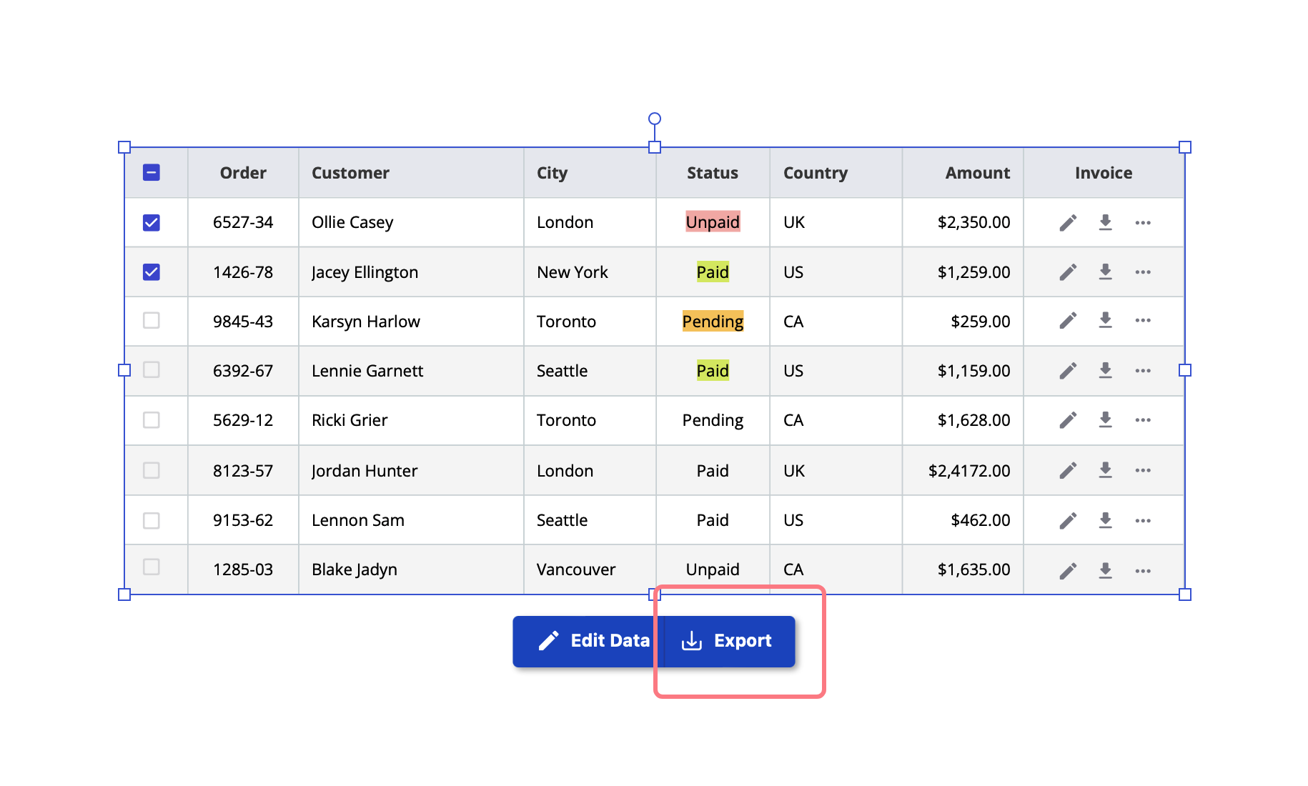The image size is (1308, 786).
Task: Edit Jordan Hunter's invoice entry
Action: (x=1068, y=470)
